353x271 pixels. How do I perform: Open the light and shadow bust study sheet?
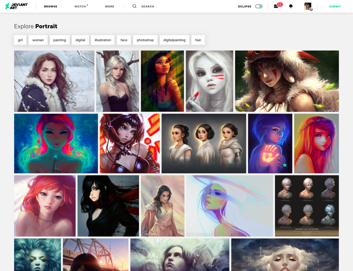pos(307,206)
